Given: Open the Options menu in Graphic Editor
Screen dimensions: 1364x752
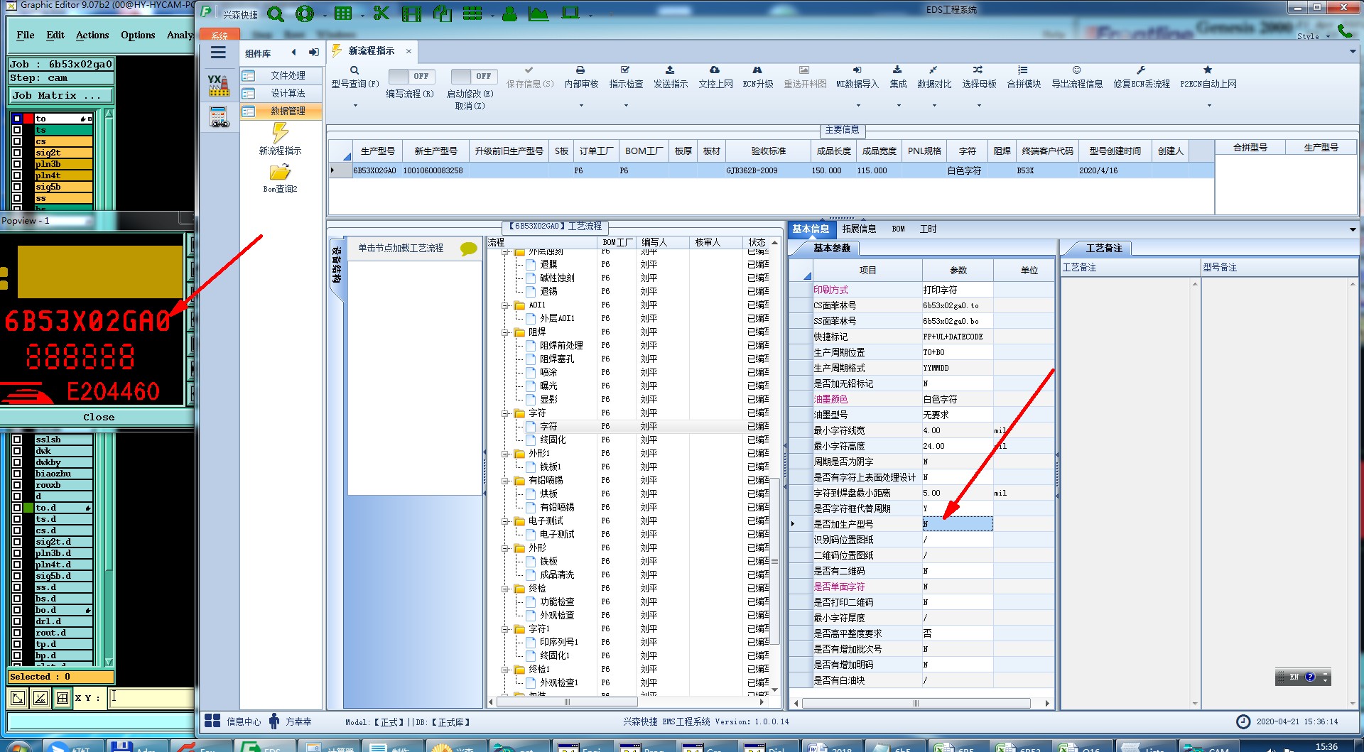Looking at the screenshot, I should tap(138, 35).
